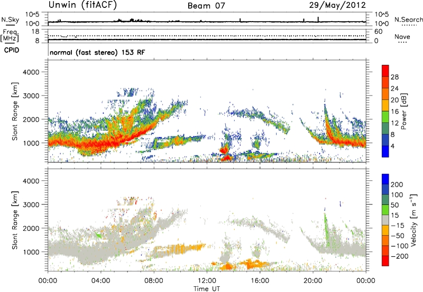Click the 1000 tick on velocity panel axis
The height and width of the screenshot is (292, 423).
pos(31,252)
